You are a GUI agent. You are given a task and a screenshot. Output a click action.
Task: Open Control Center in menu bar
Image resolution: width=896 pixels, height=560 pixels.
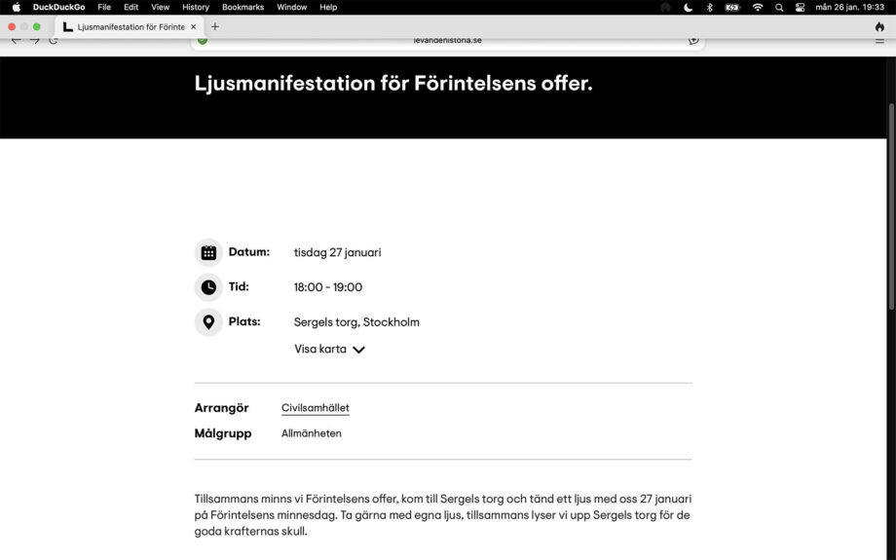point(801,7)
